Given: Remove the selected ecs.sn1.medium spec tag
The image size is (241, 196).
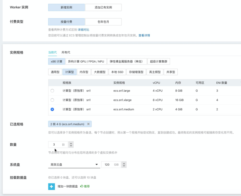Looking at the screenshot, I should [88, 124].
